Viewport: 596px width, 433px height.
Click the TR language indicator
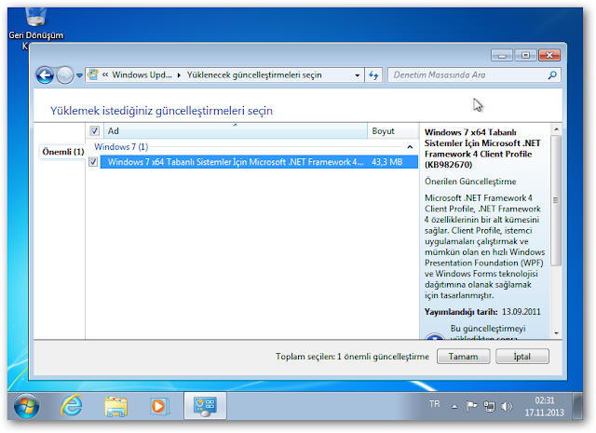(435, 404)
